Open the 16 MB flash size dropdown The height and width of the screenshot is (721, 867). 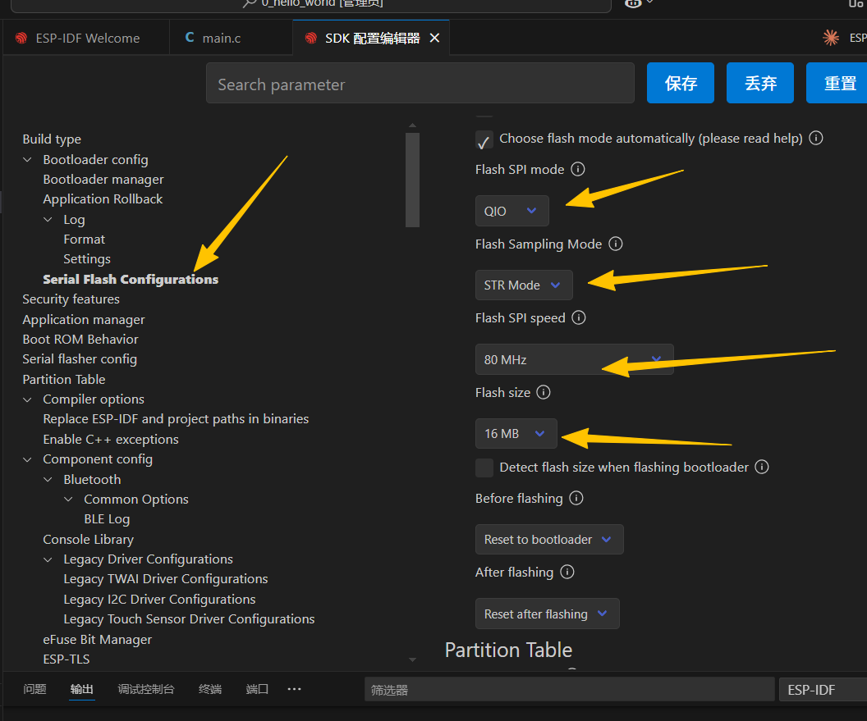tap(516, 434)
